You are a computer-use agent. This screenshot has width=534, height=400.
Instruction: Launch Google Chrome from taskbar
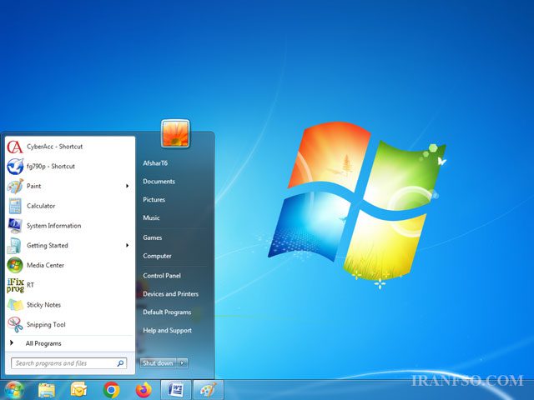tap(111, 390)
